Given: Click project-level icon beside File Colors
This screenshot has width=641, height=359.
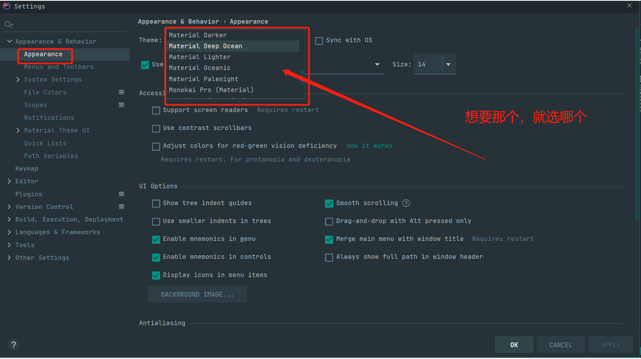Looking at the screenshot, I should [x=122, y=92].
